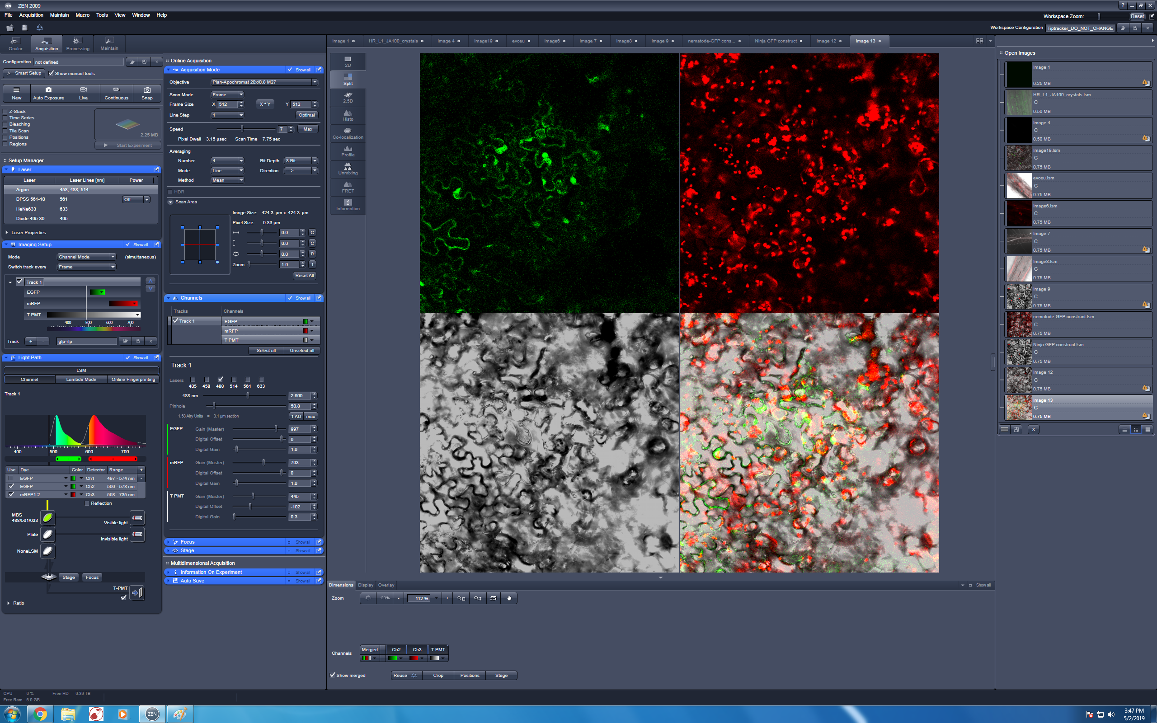The height and width of the screenshot is (723, 1157).
Task: Click the Select all channels button
Action: (266, 351)
